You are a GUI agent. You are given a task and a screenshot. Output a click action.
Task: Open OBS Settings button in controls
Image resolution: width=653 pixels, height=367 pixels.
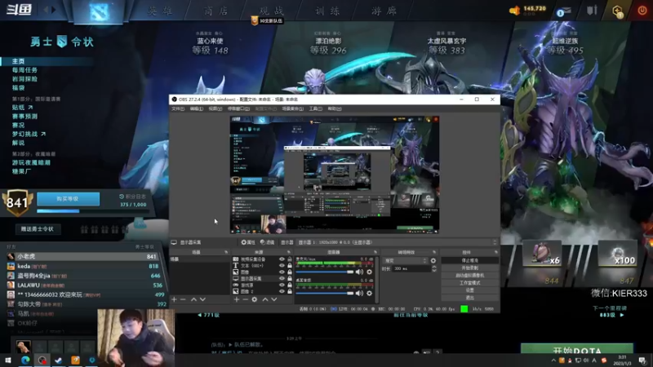coord(470,290)
